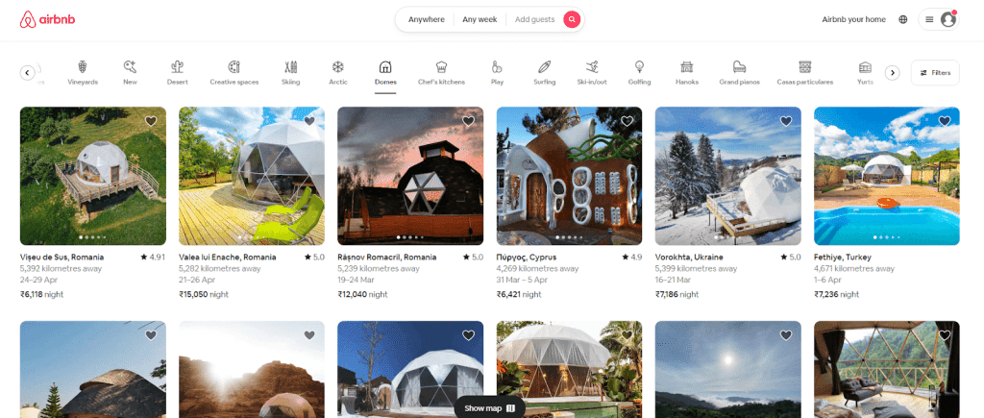
Task: Open the Vișeu de Sus, Romania title
Action: [x=62, y=258]
